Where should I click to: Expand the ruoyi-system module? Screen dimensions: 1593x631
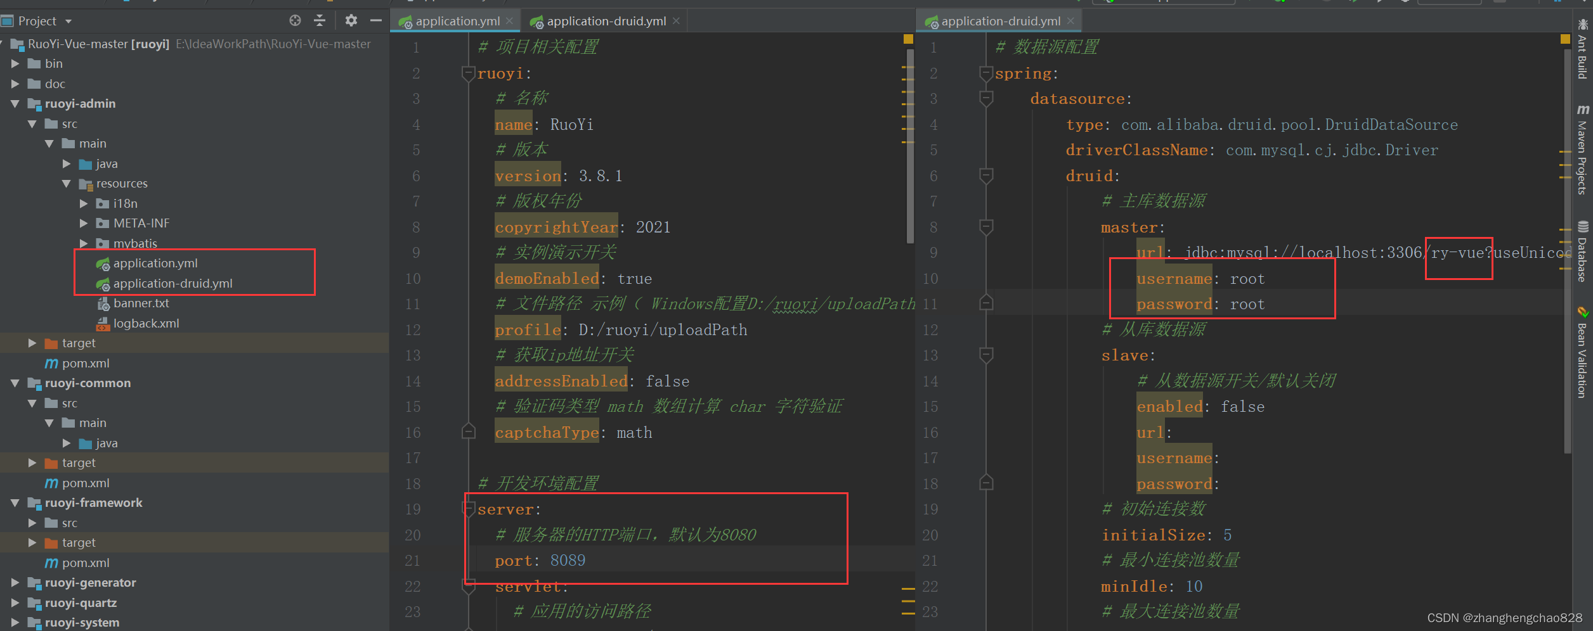pos(15,622)
